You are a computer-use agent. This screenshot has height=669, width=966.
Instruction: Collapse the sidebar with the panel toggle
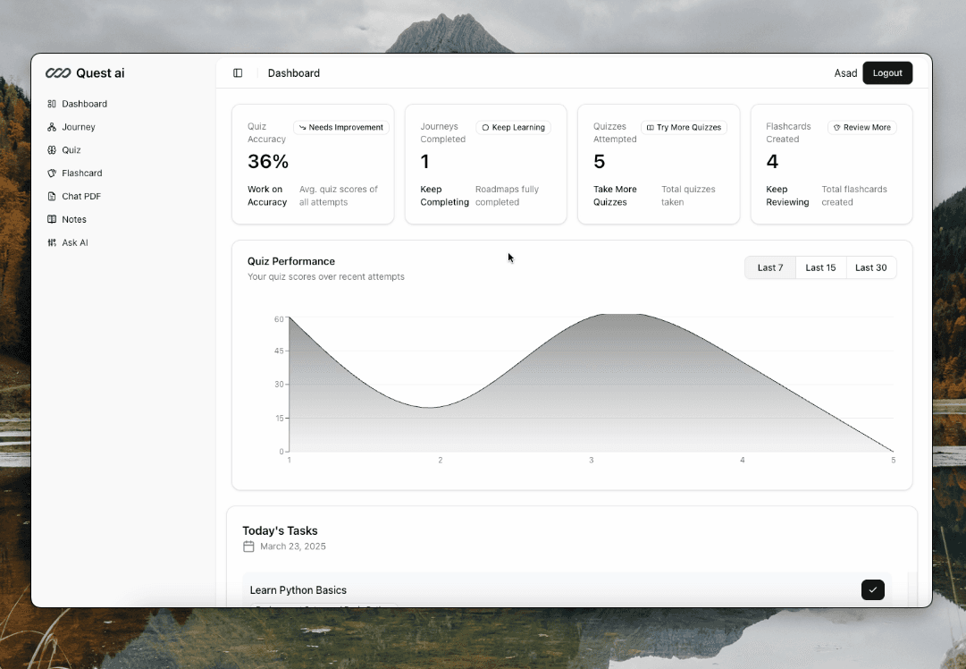[x=238, y=72]
